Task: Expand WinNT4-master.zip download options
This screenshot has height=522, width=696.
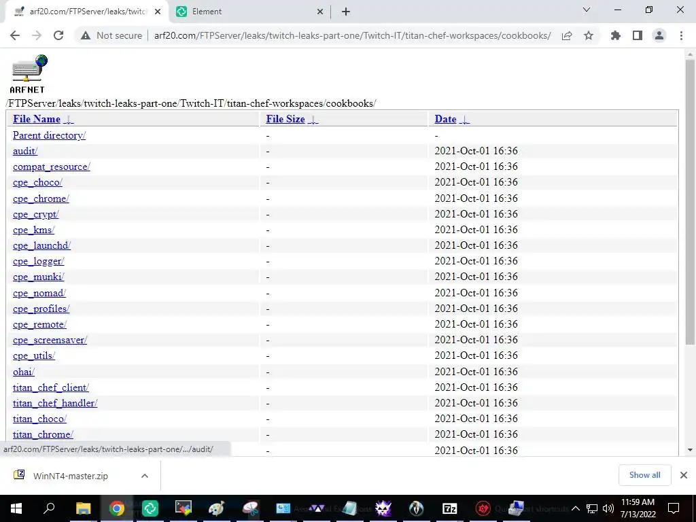Action: (144, 475)
